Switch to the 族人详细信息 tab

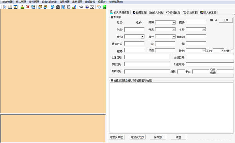point(119,12)
